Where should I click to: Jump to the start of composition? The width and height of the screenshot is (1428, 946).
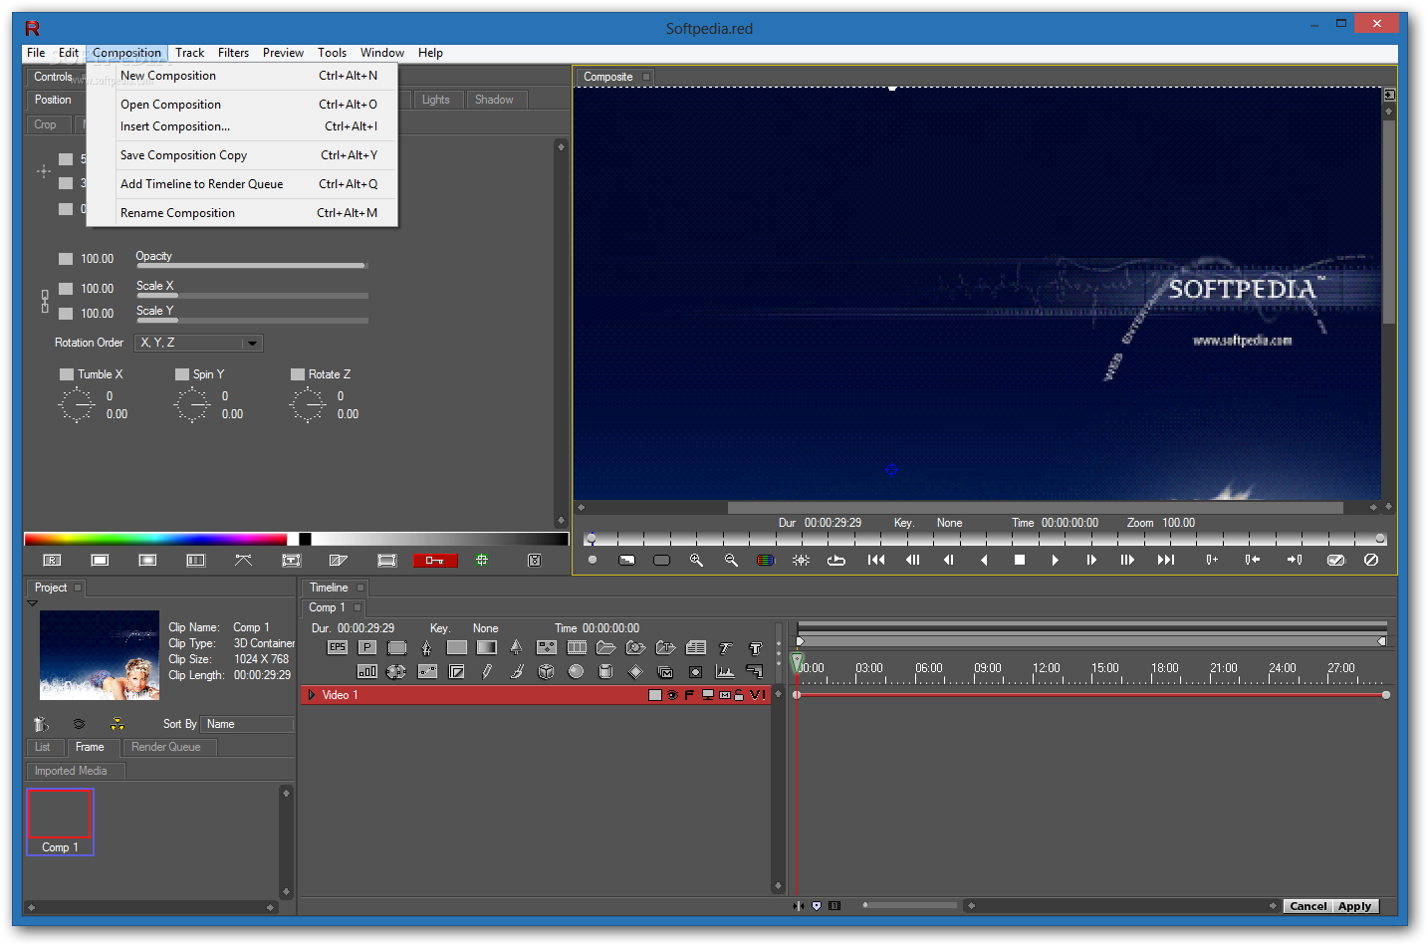coord(876,561)
